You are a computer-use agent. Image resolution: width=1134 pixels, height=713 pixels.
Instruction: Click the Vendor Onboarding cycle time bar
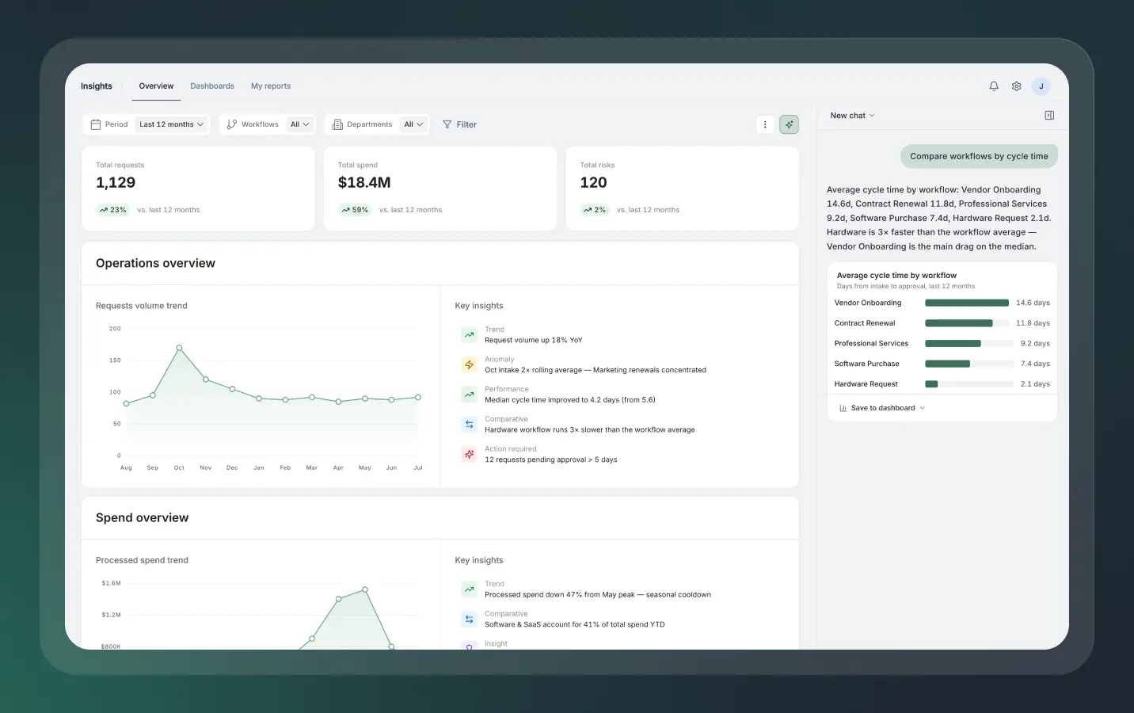tap(967, 303)
